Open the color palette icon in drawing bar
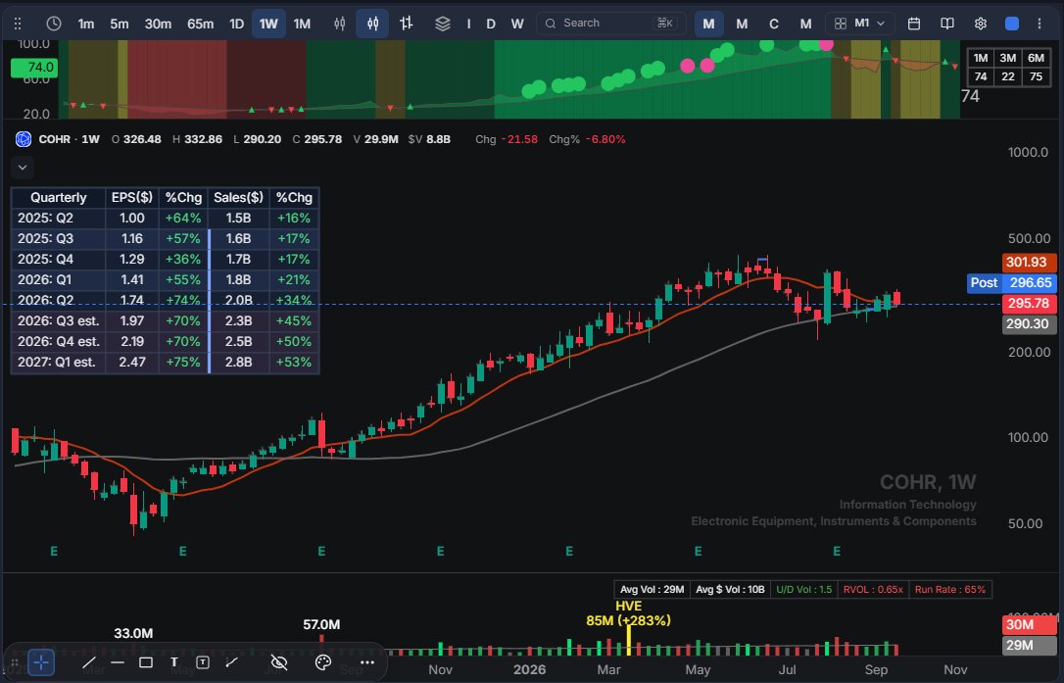 (x=323, y=662)
